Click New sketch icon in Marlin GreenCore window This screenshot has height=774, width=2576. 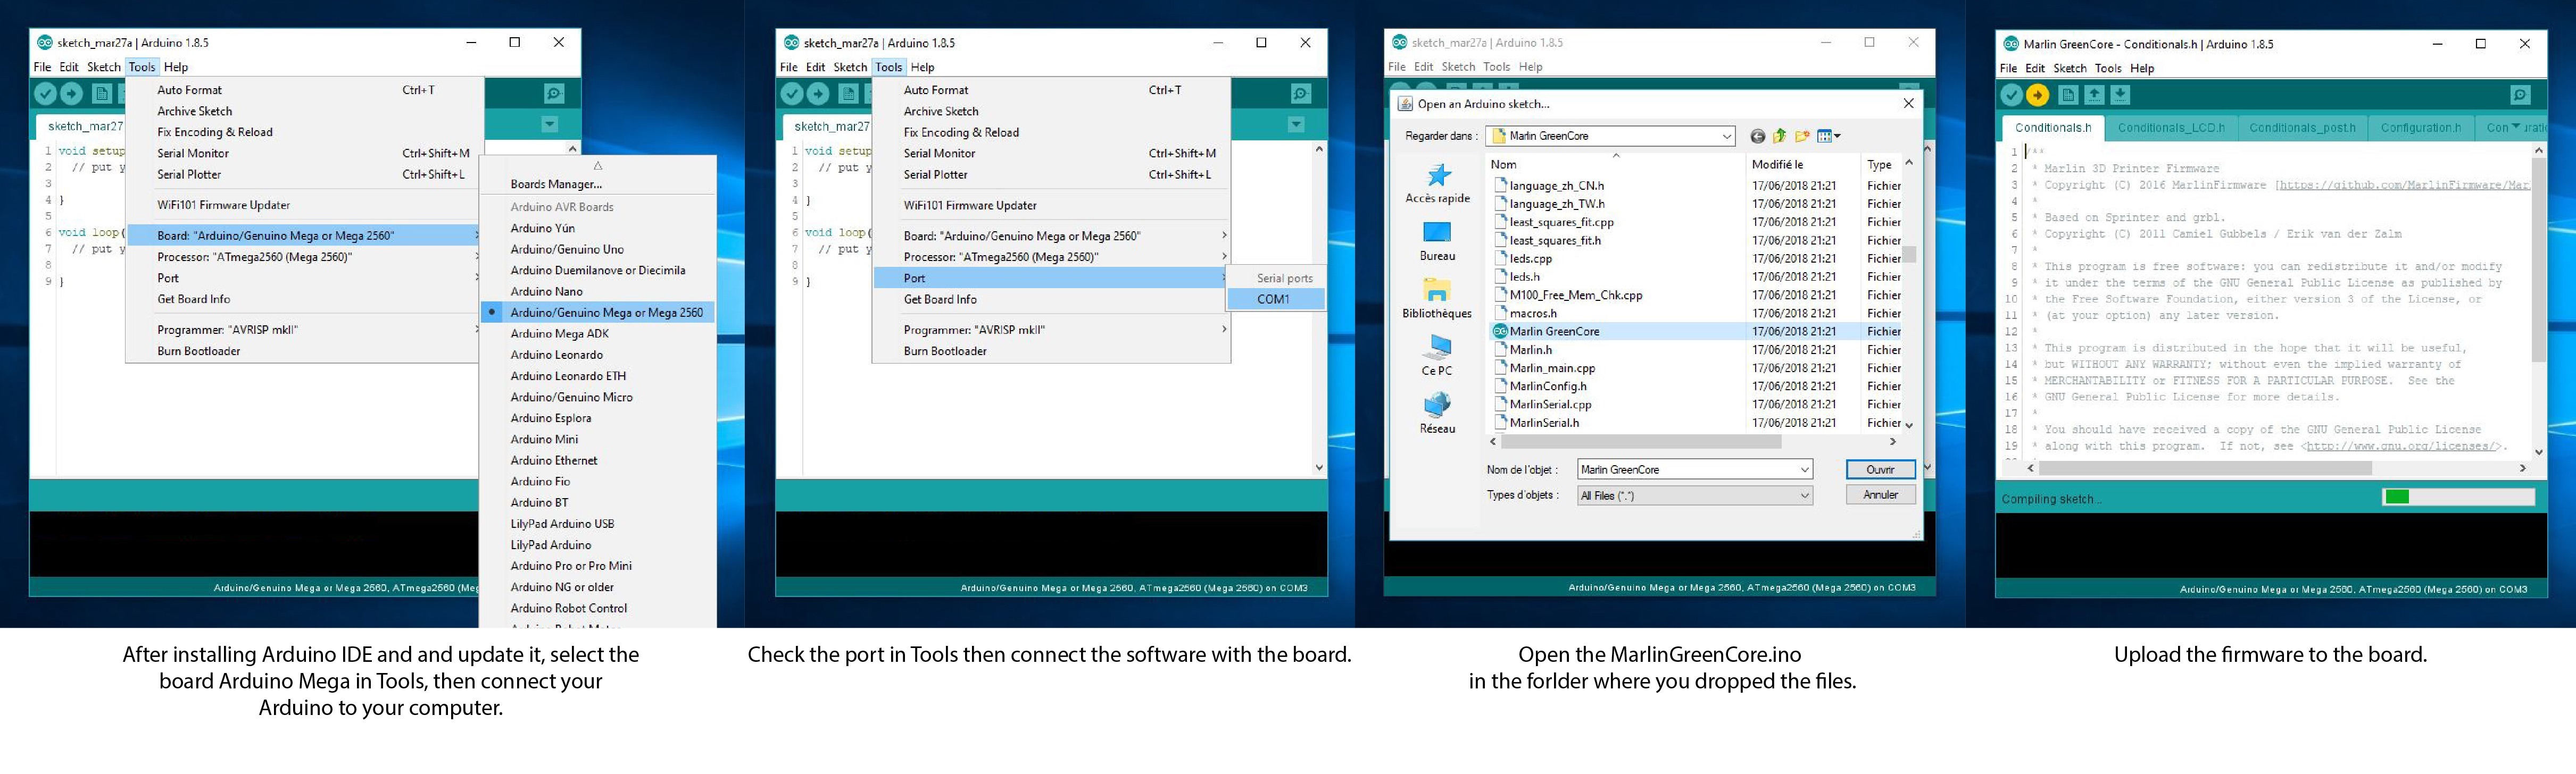(x=2068, y=96)
